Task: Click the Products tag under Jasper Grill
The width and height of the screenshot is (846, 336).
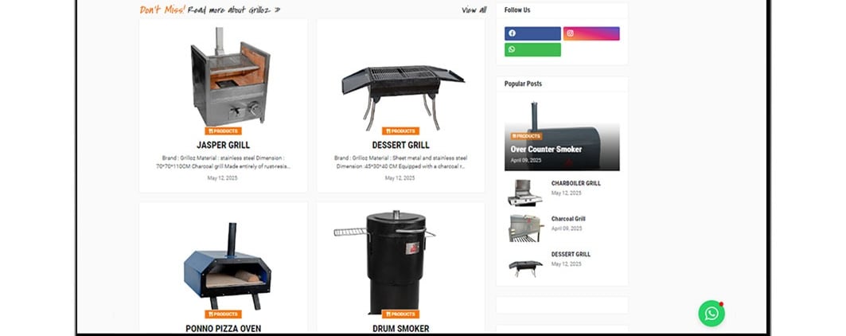Action: point(223,131)
